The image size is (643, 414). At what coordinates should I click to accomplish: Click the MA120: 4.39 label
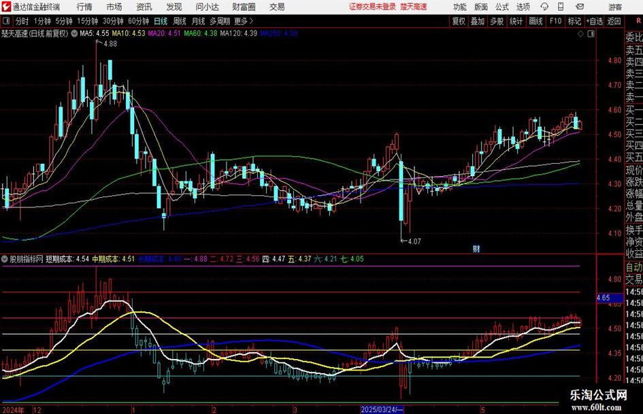click(239, 33)
